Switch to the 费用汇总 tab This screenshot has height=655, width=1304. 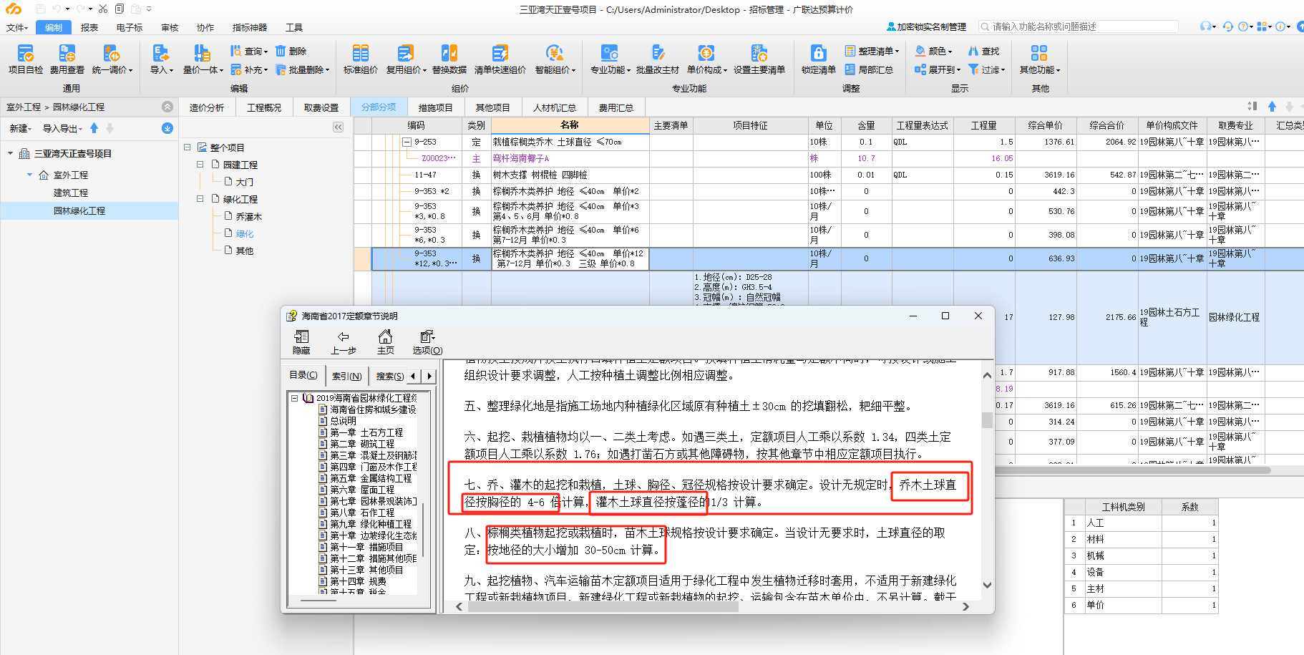click(615, 107)
